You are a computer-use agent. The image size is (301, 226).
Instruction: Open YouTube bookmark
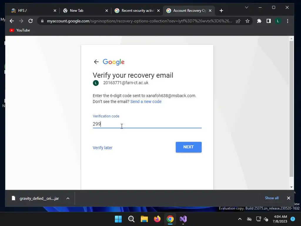click(20, 30)
